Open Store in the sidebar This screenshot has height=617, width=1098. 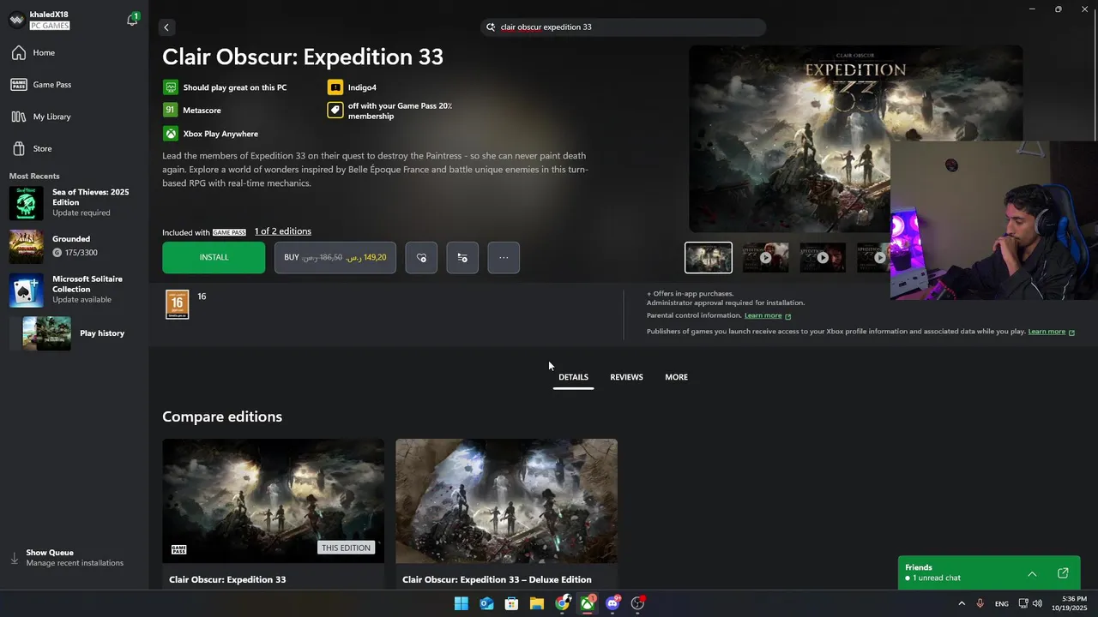(x=42, y=149)
